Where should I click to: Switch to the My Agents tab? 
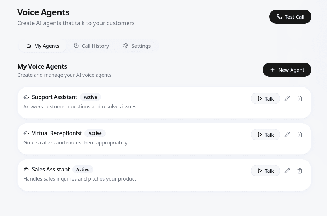click(42, 46)
